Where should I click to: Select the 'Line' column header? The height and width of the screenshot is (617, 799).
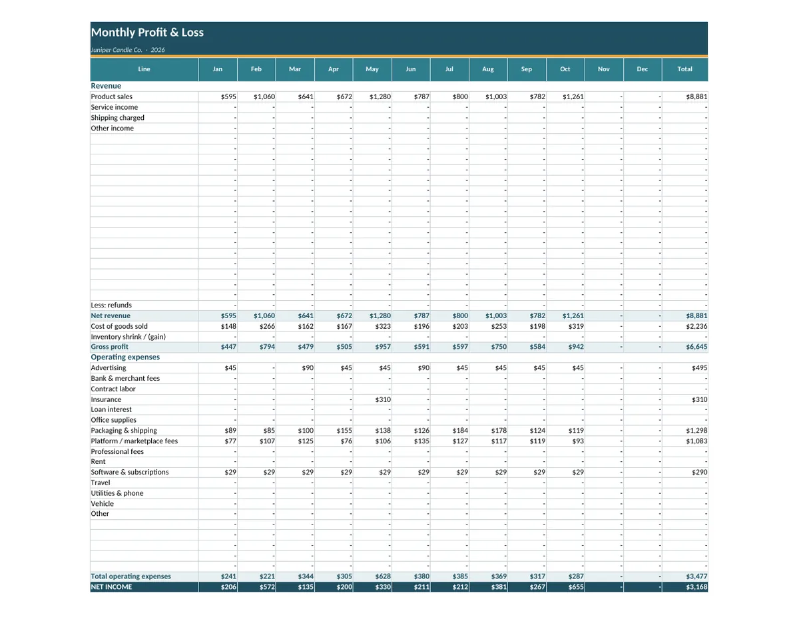tap(144, 69)
